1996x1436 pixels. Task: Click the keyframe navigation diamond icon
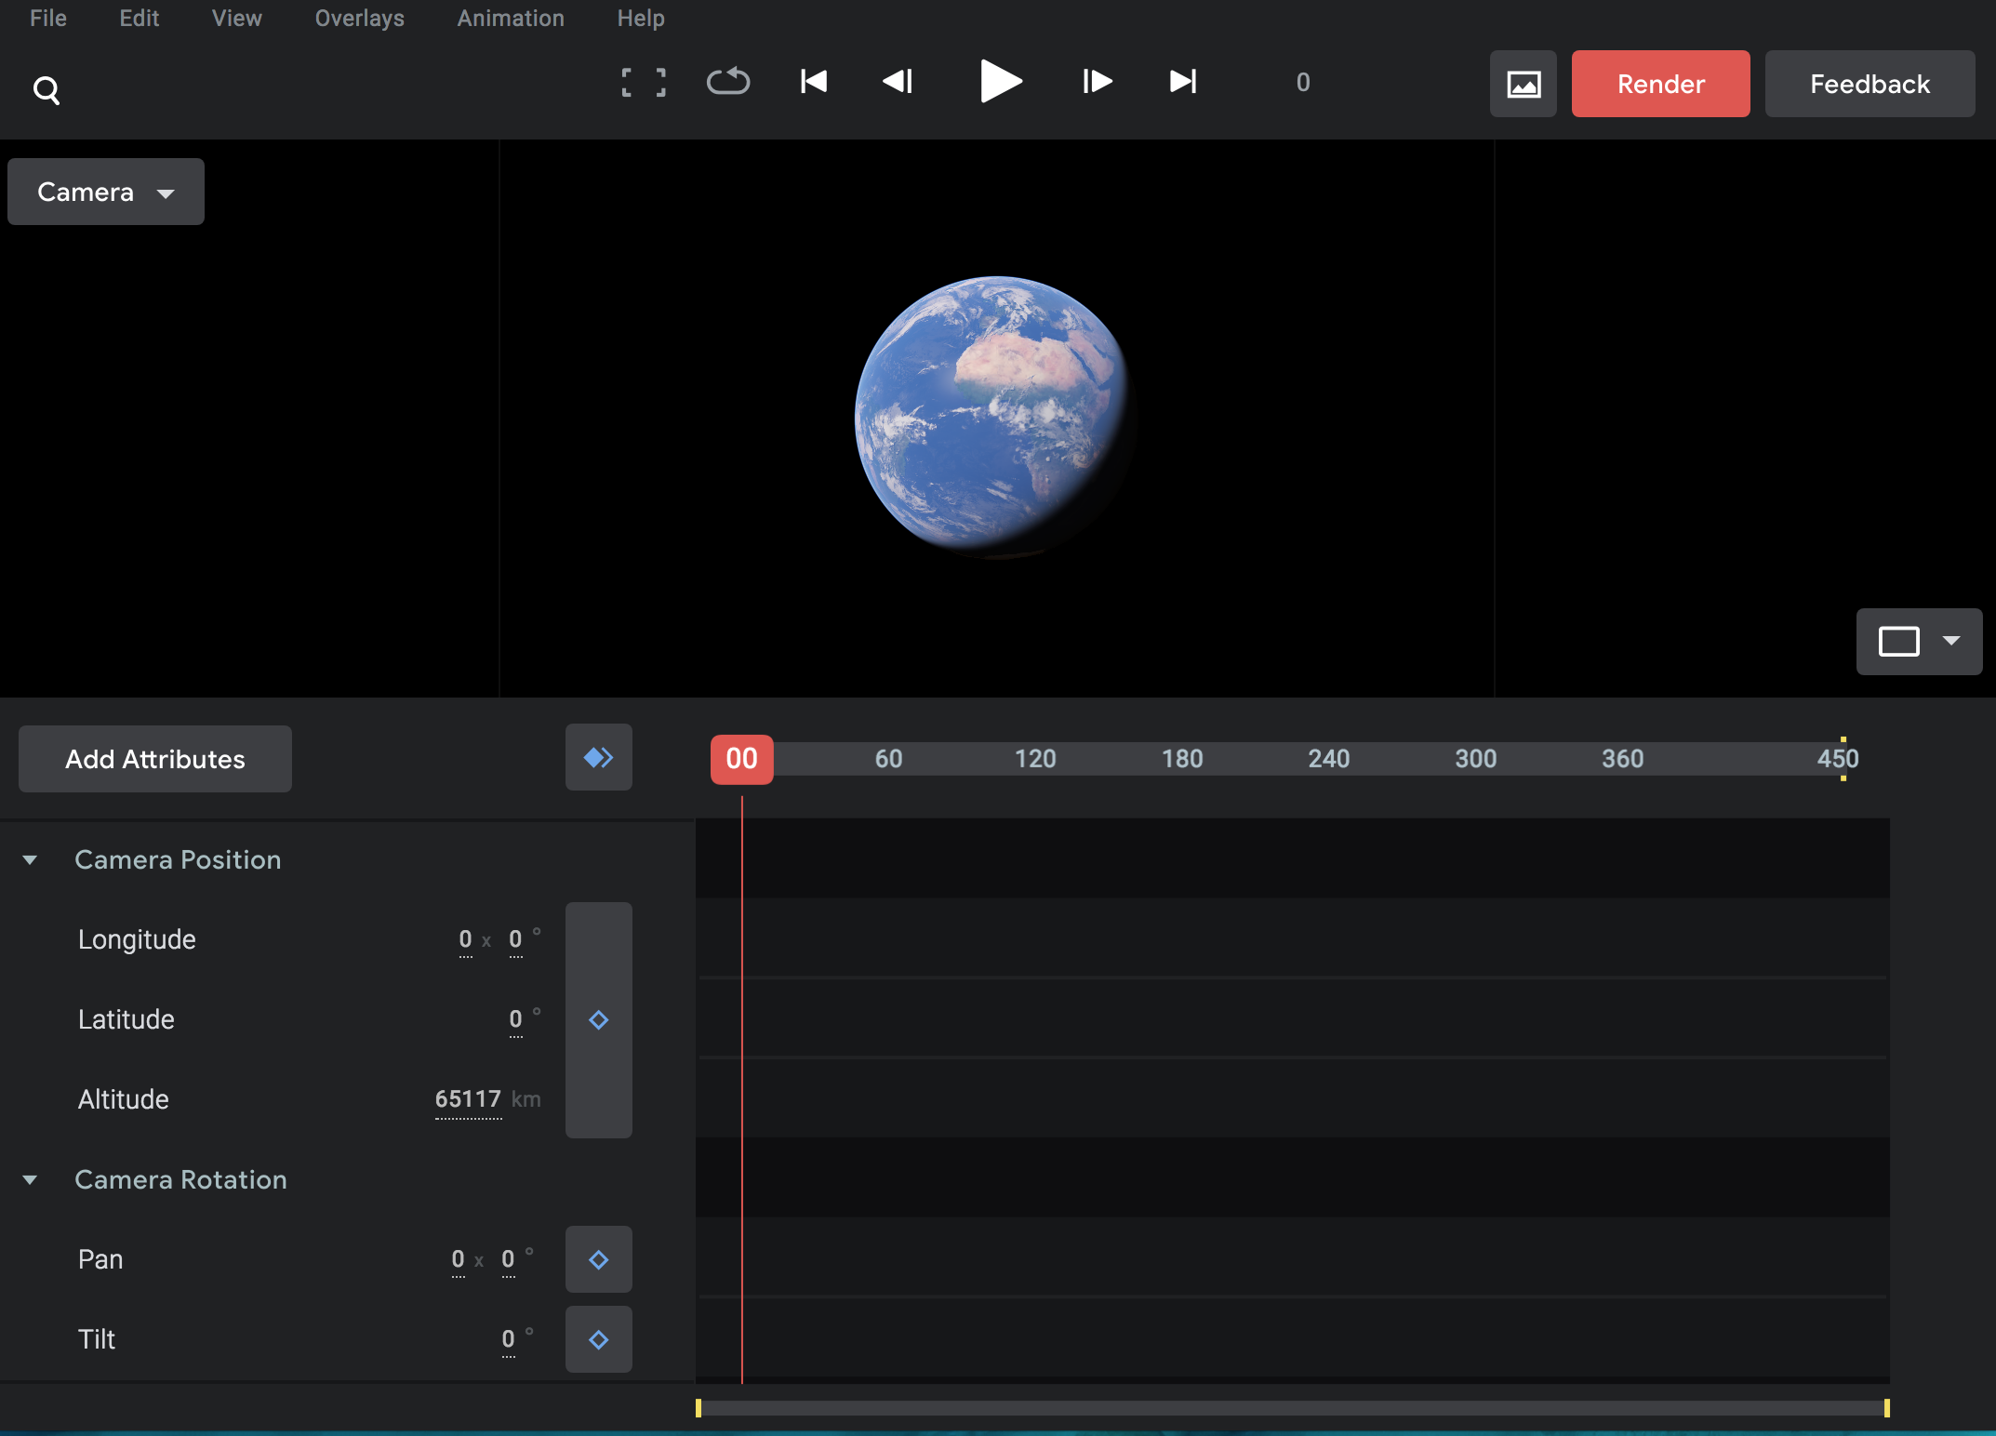click(x=598, y=758)
